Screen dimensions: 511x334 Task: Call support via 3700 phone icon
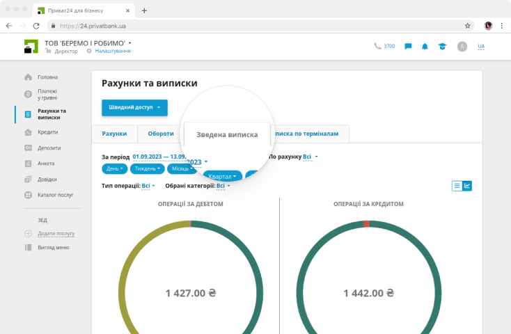pos(384,47)
